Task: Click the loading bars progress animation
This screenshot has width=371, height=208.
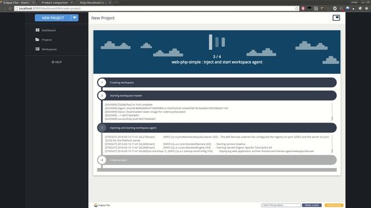Action: pos(217,42)
